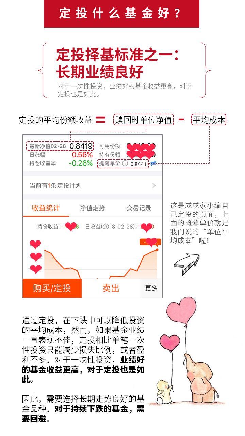
Task: Open the 当前有1条定投计划 chevron
Action: (154, 186)
